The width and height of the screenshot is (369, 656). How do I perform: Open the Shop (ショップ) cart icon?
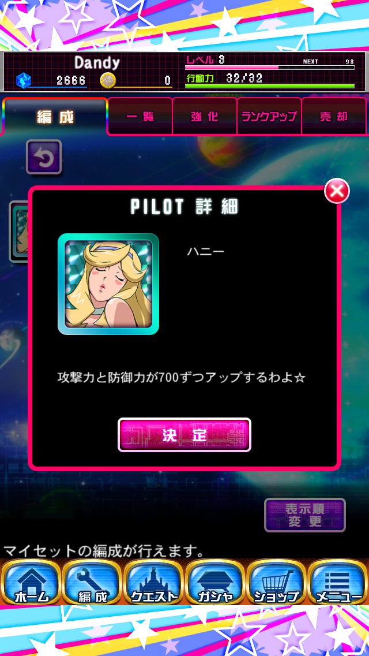point(277,582)
